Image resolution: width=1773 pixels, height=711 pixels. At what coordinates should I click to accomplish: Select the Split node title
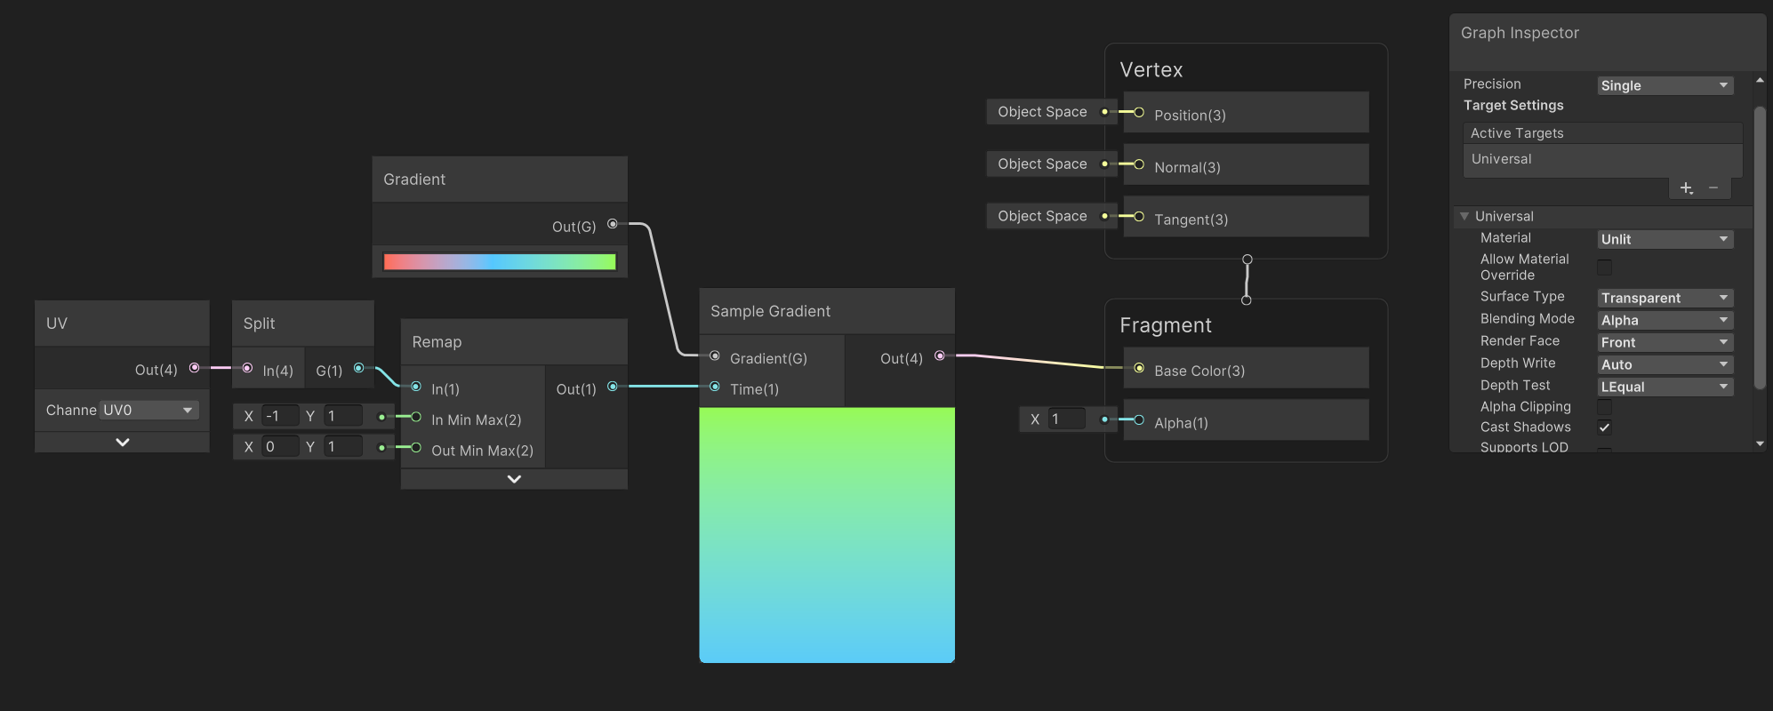click(259, 324)
